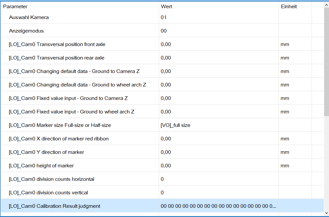Select the Calibration Result judgment row
This screenshot has height=217, width=329.
coord(54,206)
